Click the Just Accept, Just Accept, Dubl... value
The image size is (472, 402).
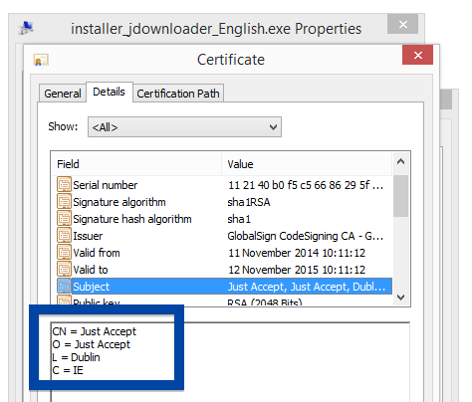[307, 287]
